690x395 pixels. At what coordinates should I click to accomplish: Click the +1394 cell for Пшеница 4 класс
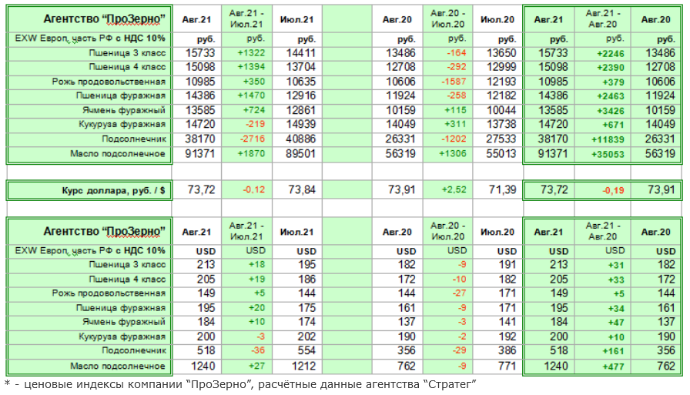coord(251,67)
